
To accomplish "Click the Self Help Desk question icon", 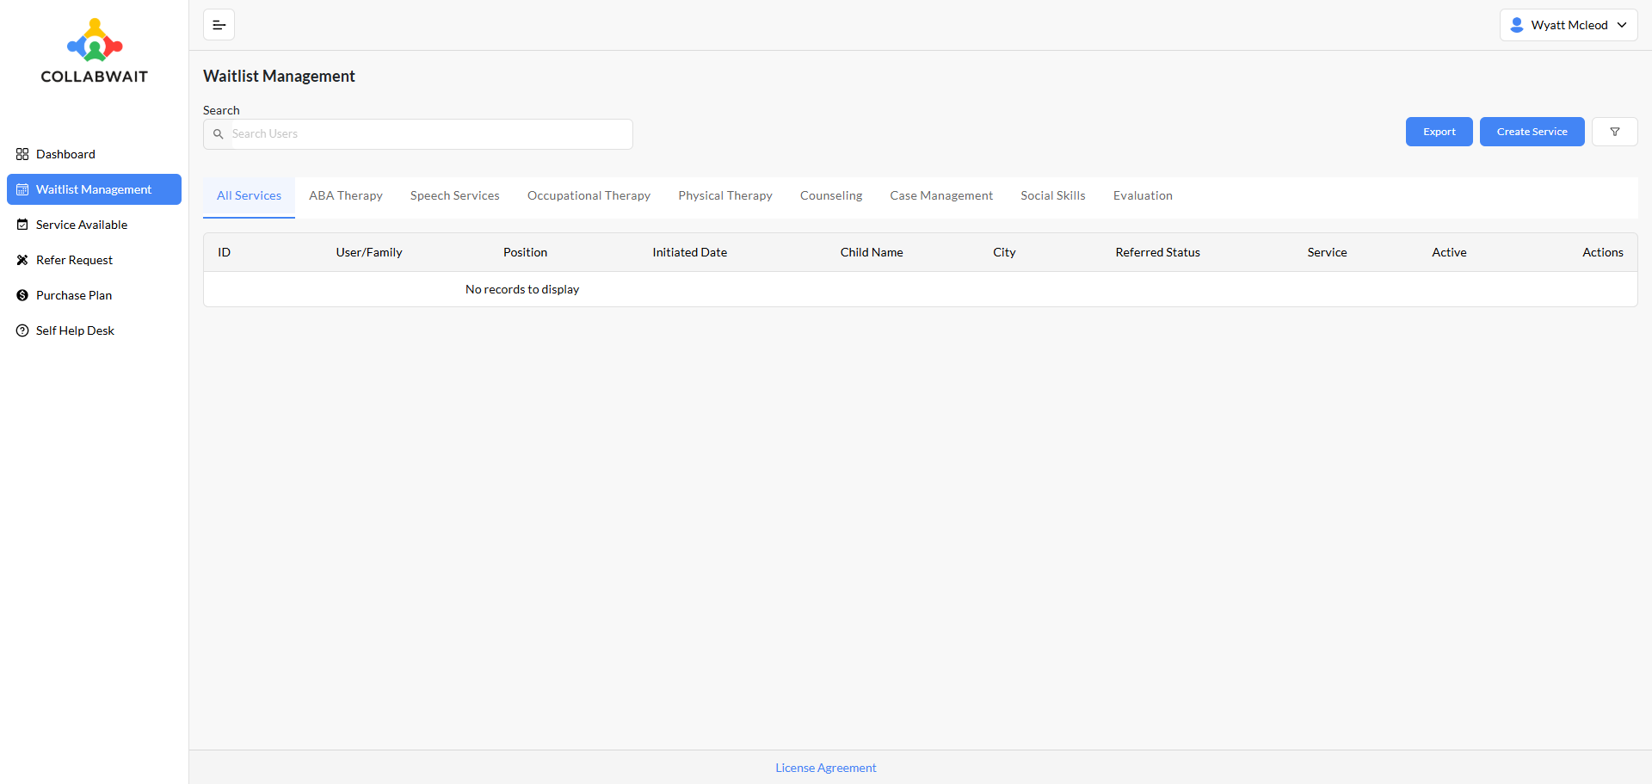I will tap(22, 330).
